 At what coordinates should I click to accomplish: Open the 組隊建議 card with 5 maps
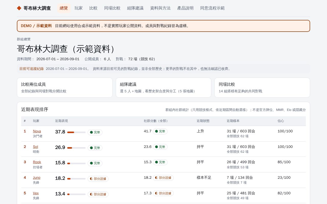[x=163, y=87]
